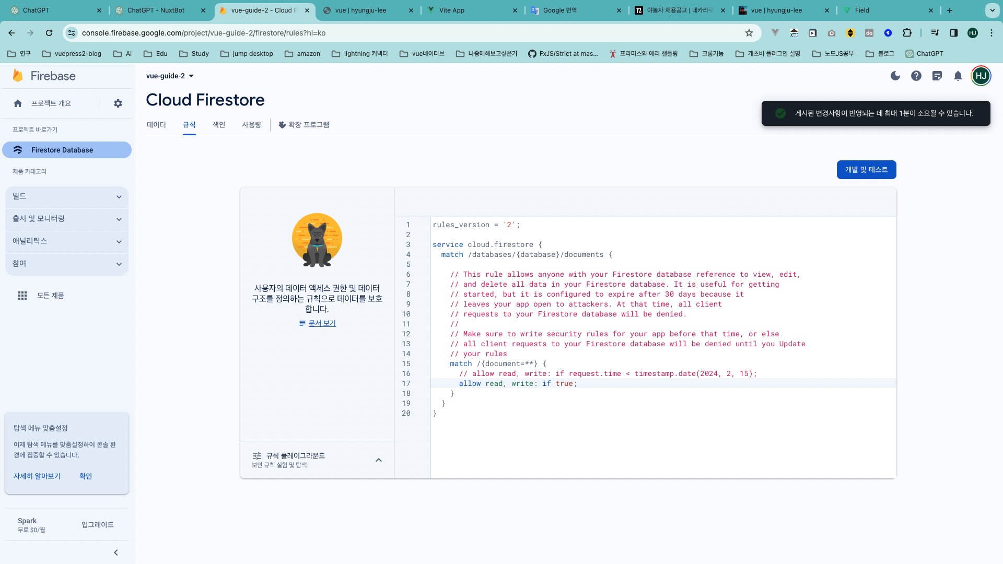Open the tab search dropdown arrow
The image size is (1003, 564).
tap(992, 10)
